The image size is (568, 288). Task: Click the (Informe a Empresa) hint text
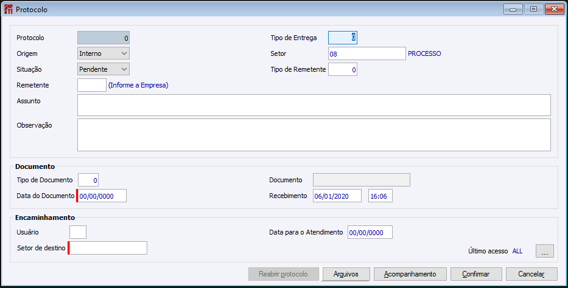pos(138,85)
